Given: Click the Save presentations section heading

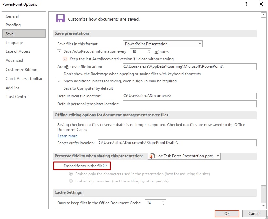Looking at the screenshot, I should click(x=72, y=33).
